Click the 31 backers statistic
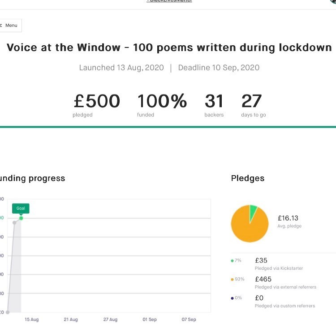Image resolution: width=336 pixels, height=336 pixels. [x=214, y=105]
